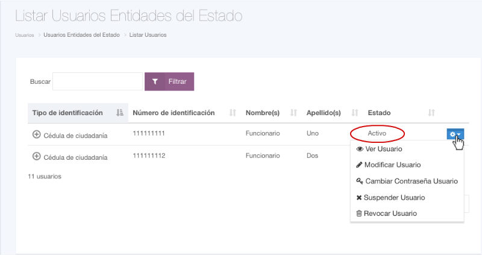The image size is (482, 255).
Task: Expand row details for user 111111111
Action: tap(36, 134)
